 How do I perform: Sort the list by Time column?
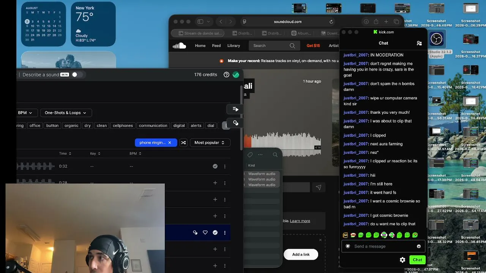pos(65,154)
